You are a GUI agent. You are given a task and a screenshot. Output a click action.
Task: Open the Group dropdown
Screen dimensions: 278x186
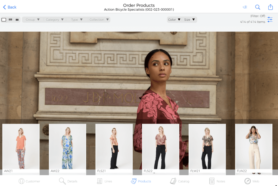pos(32,19)
